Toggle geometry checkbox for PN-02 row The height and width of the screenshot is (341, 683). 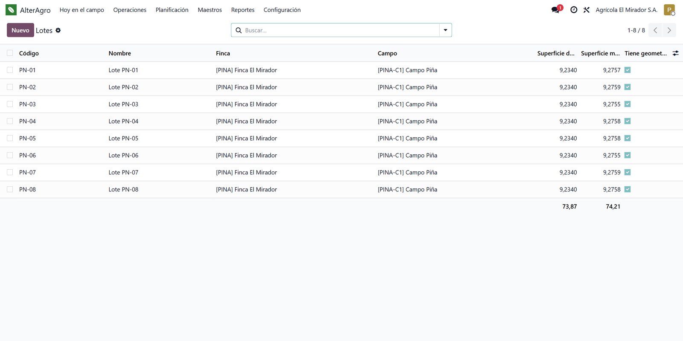pos(628,87)
